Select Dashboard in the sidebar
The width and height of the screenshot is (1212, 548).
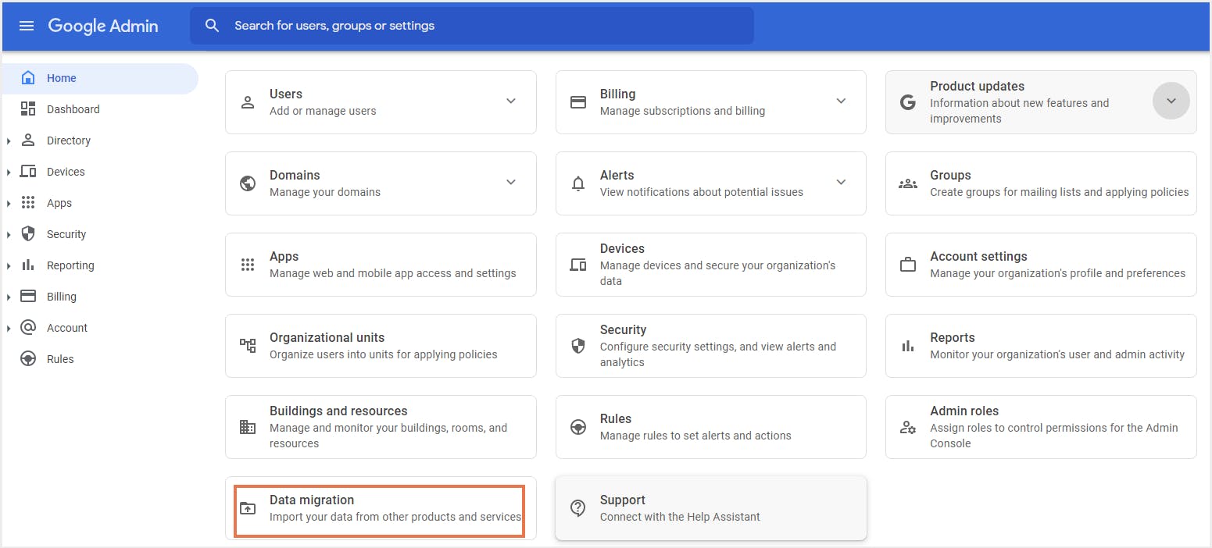73,109
